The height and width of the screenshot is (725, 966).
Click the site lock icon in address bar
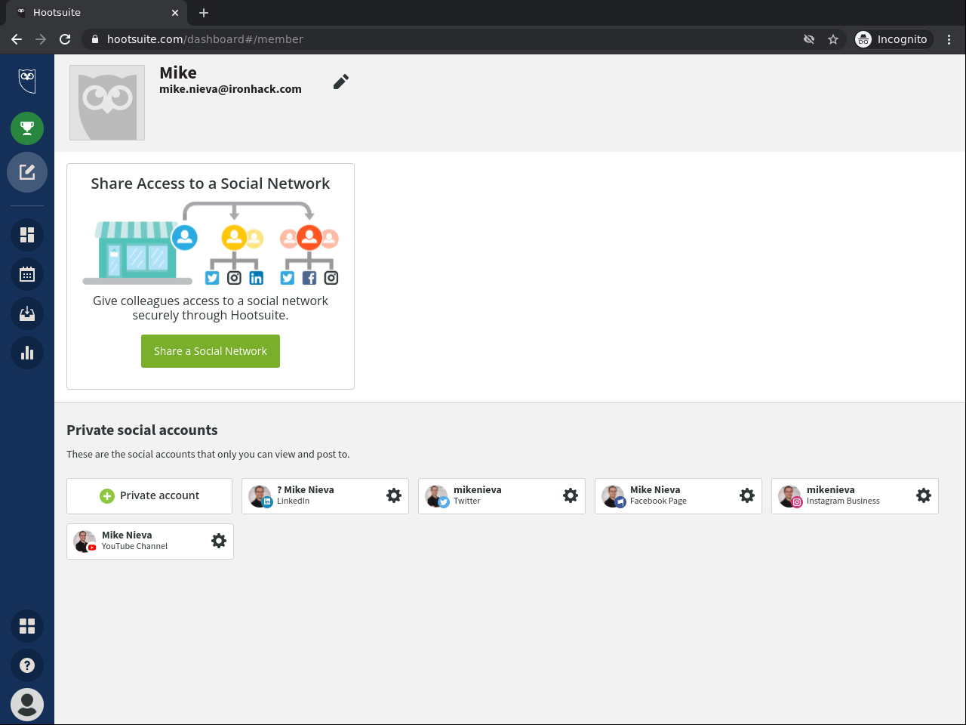coord(95,39)
